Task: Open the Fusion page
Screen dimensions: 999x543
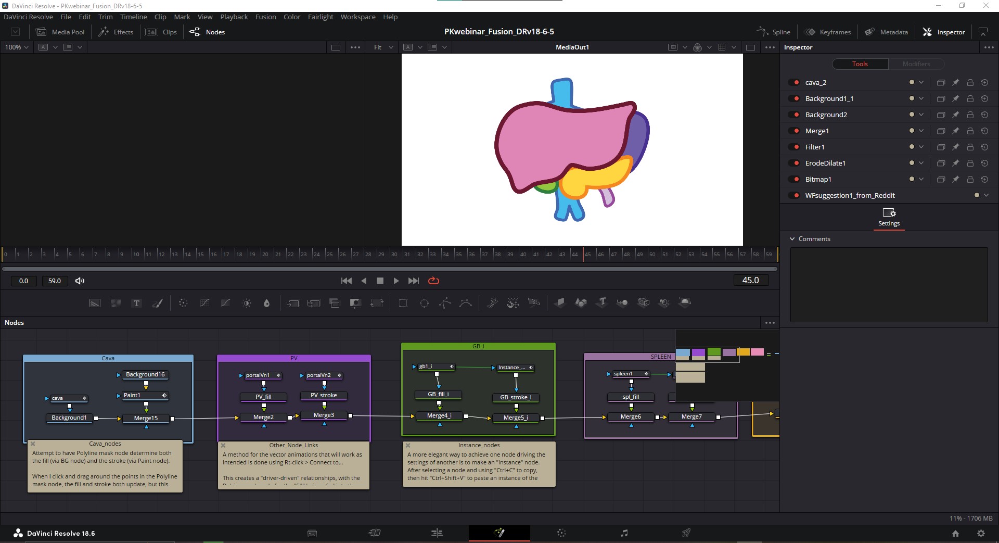Action: pyautogui.click(x=499, y=533)
